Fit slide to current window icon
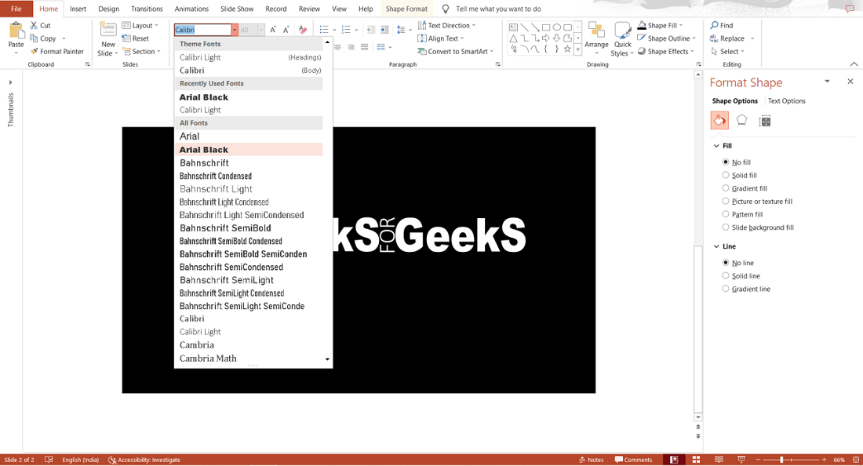The image size is (863, 466). coord(856,460)
